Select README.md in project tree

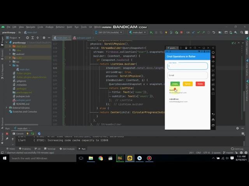coord(21,104)
